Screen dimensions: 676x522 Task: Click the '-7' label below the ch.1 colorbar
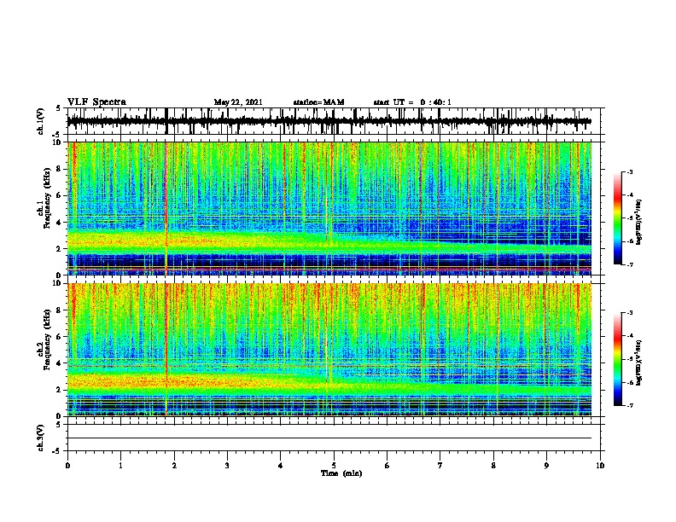point(630,264)
